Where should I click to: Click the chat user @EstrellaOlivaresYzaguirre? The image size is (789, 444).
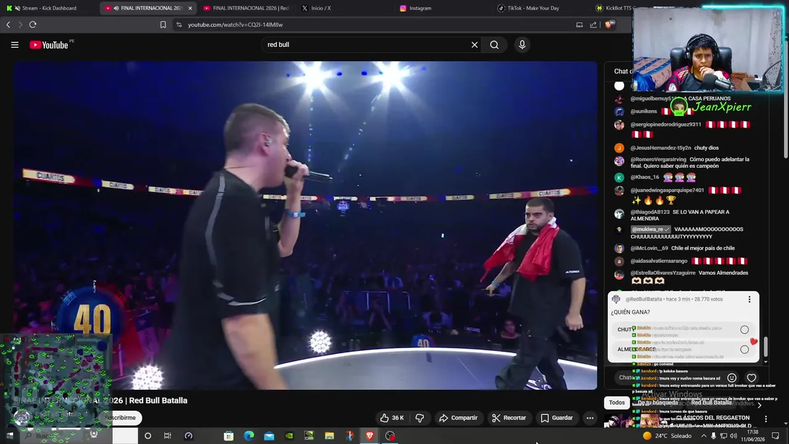(663, 273)
